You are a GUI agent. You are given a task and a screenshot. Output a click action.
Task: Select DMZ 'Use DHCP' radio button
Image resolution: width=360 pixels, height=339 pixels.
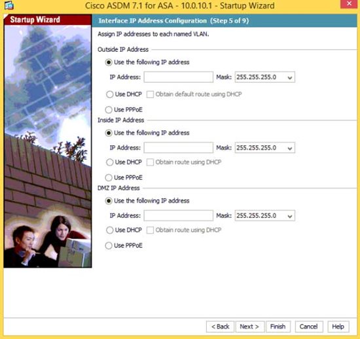pos(110,230)
